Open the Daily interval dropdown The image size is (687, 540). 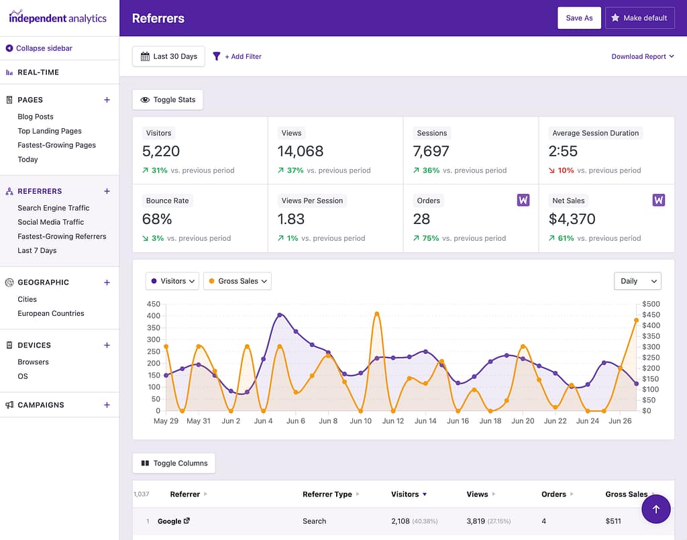(637, 281)
